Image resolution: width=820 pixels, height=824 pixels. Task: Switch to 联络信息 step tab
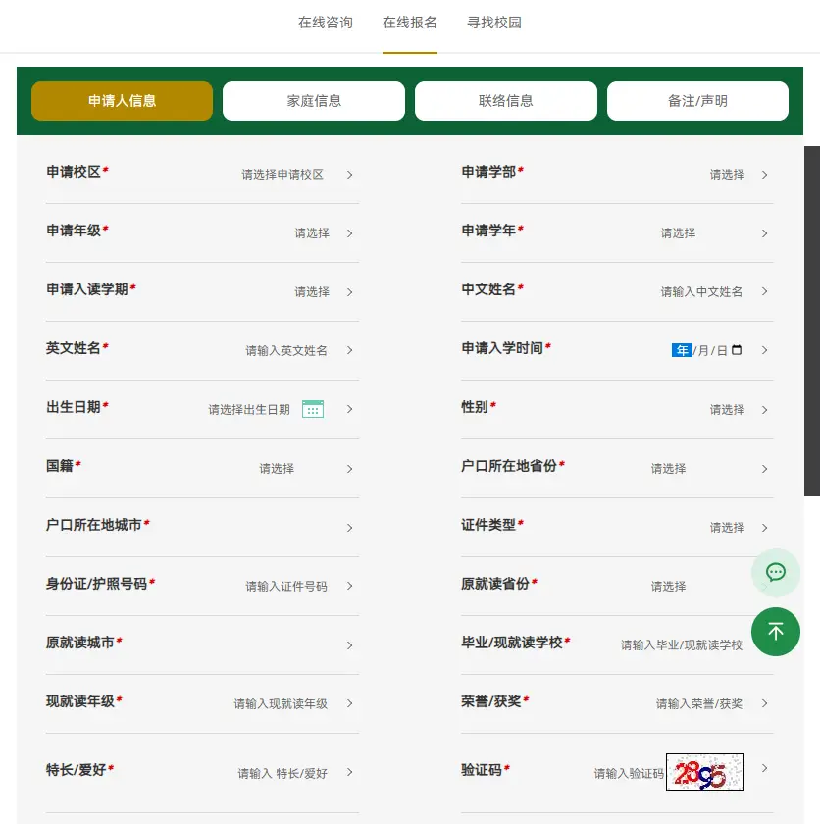(506, 101)
